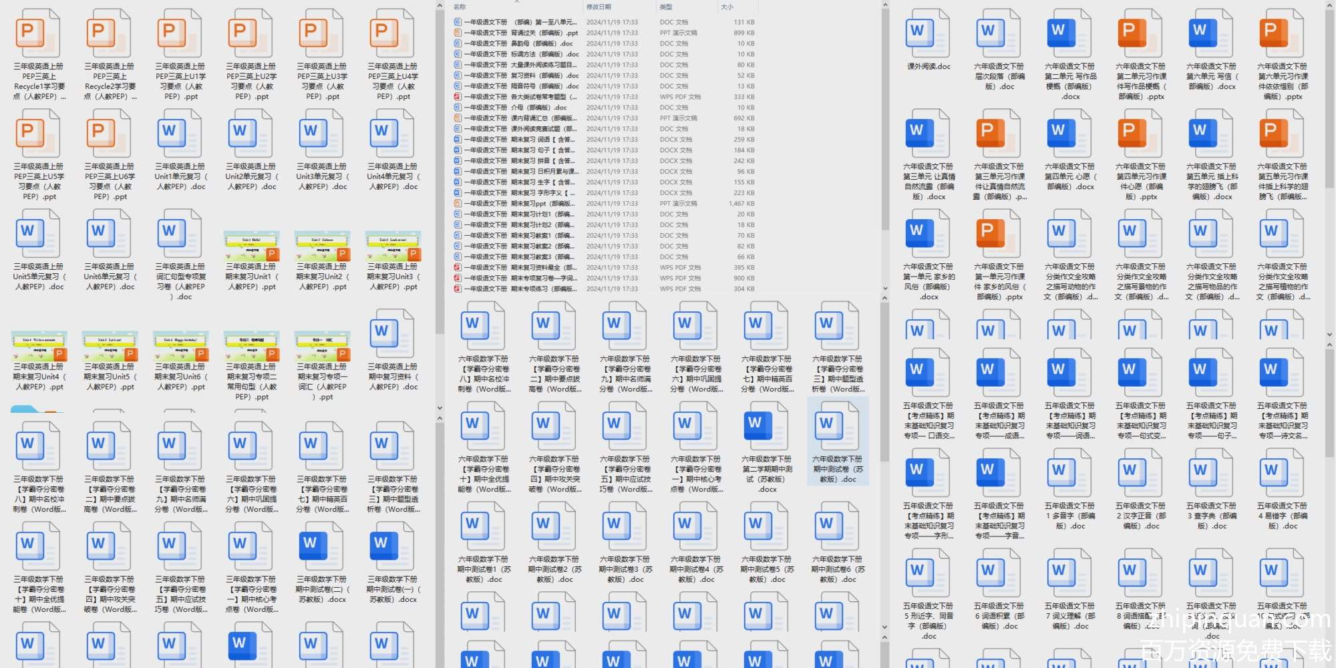Click the 期末复习Unit4 PPT slide thumbnail

pos(39,346)
